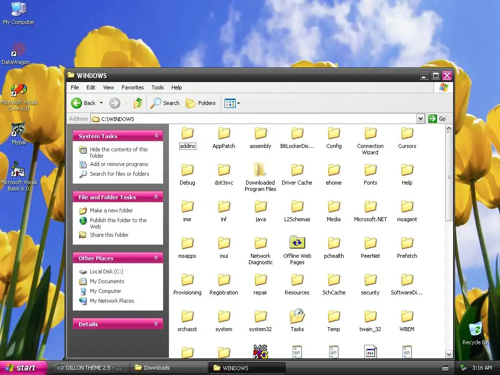Expand the Address bar dropdown
The height and width of the screenshot is (375, 500).
[x=420, y=119]
